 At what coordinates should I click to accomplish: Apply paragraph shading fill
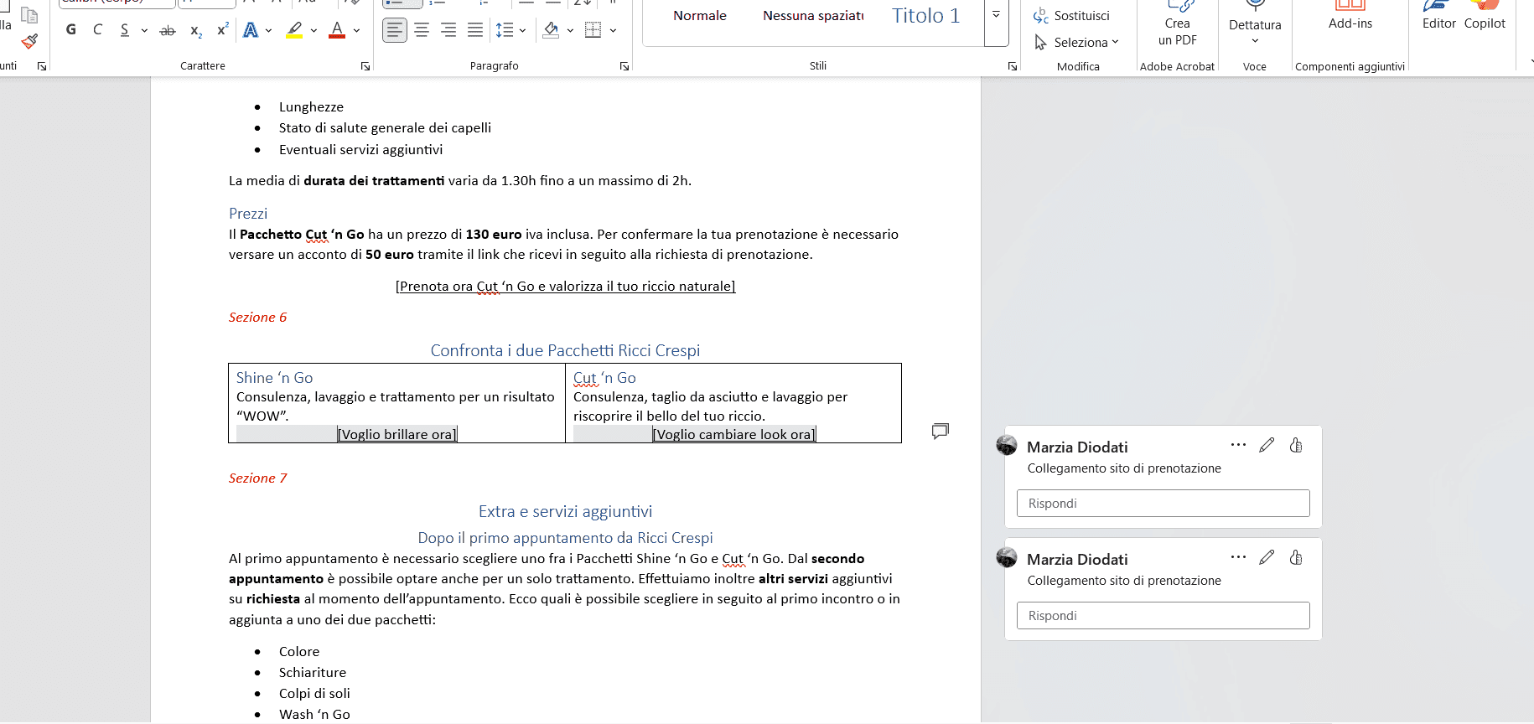(x=551, y=30)
